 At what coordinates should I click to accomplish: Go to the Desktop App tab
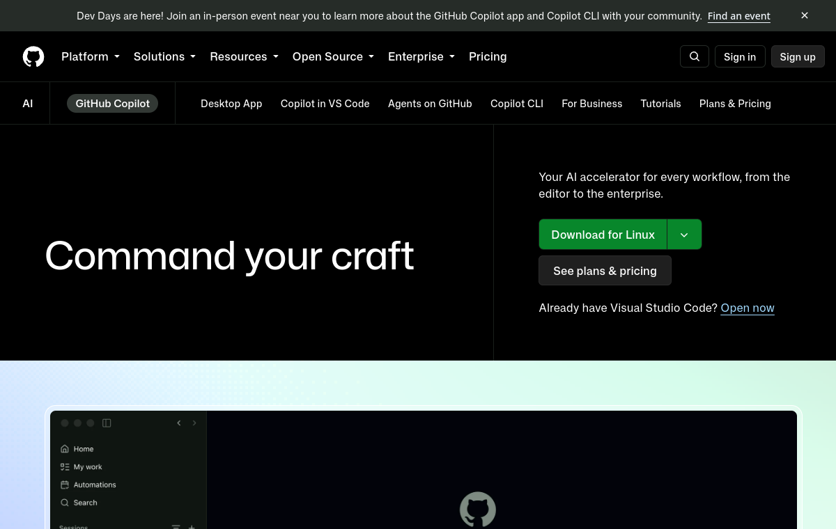(231, 103)
